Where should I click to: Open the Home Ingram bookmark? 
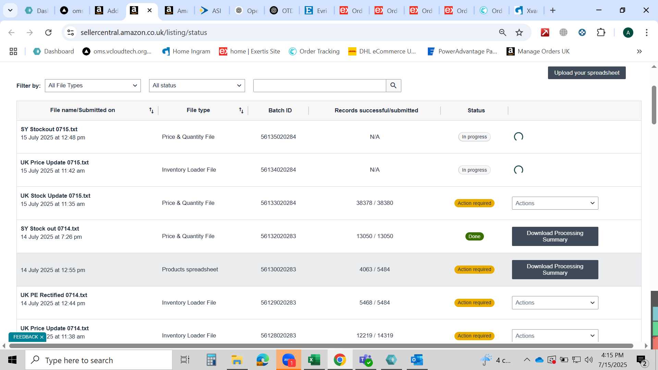point(186,51)
